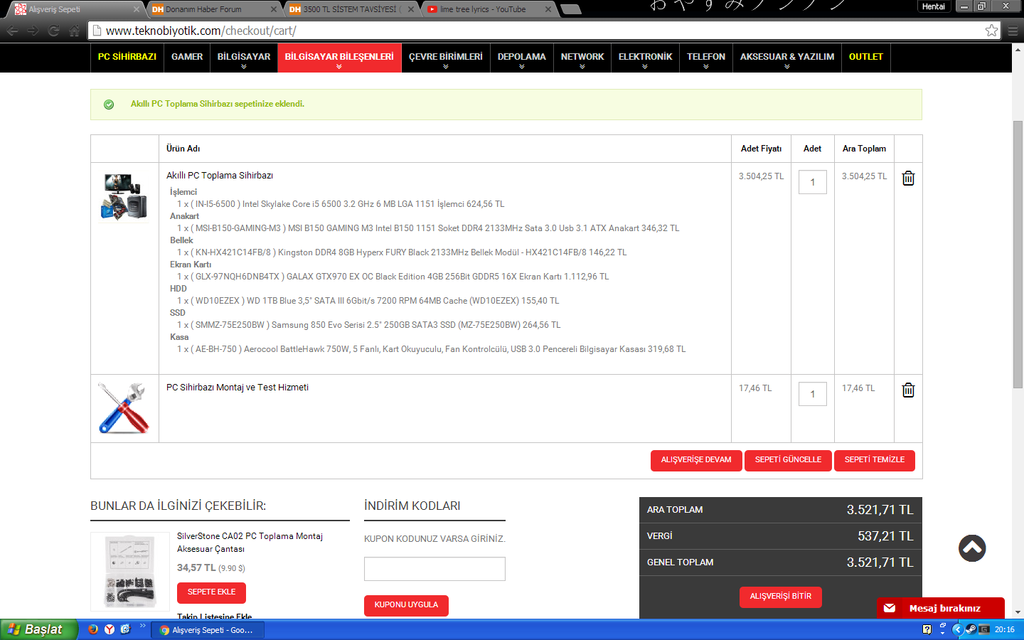
Task: Click Takip Listesine Ekle link
Action: click(215, 617)
